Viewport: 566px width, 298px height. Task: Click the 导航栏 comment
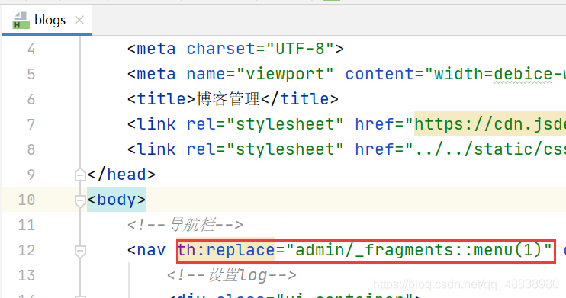pos(185,225)
